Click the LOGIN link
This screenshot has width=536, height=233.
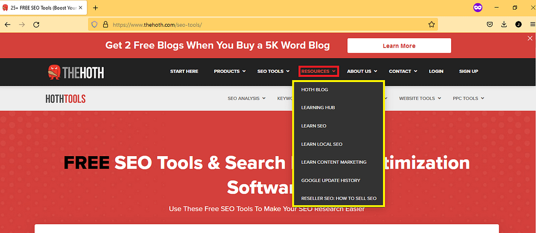tap(436, 71)
